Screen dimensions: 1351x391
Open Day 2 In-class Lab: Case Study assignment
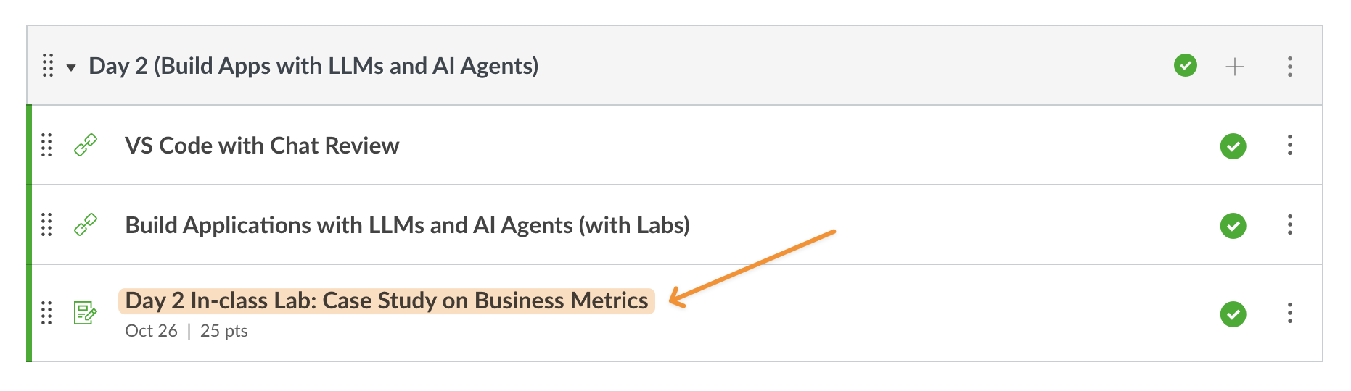[386, 300]
